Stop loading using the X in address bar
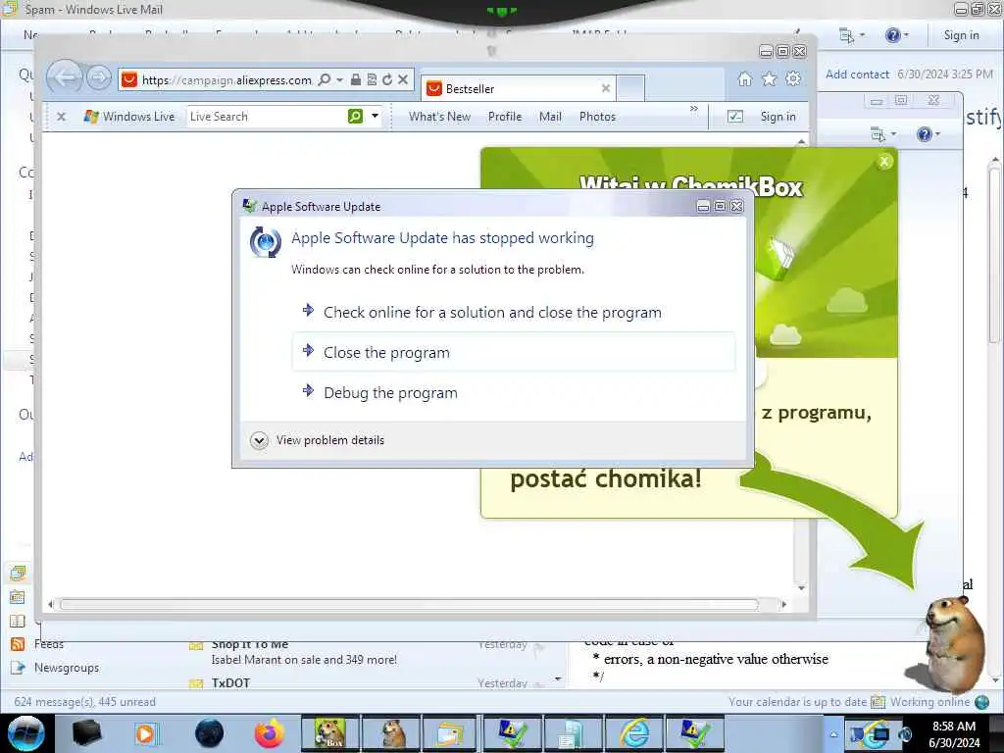Image resolution: width=1004 pixels, height=753 pixels. click(403, 79)
